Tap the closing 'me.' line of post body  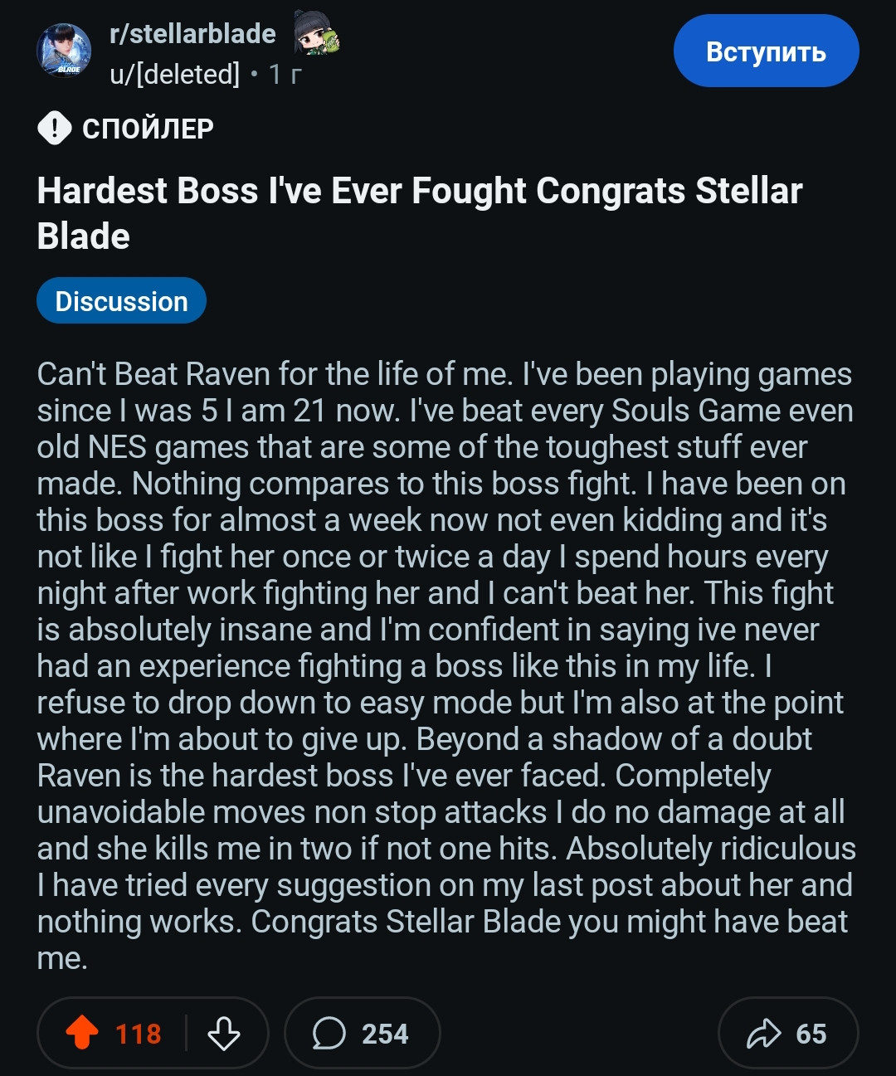pyautogui.click(x=62, y=958)
